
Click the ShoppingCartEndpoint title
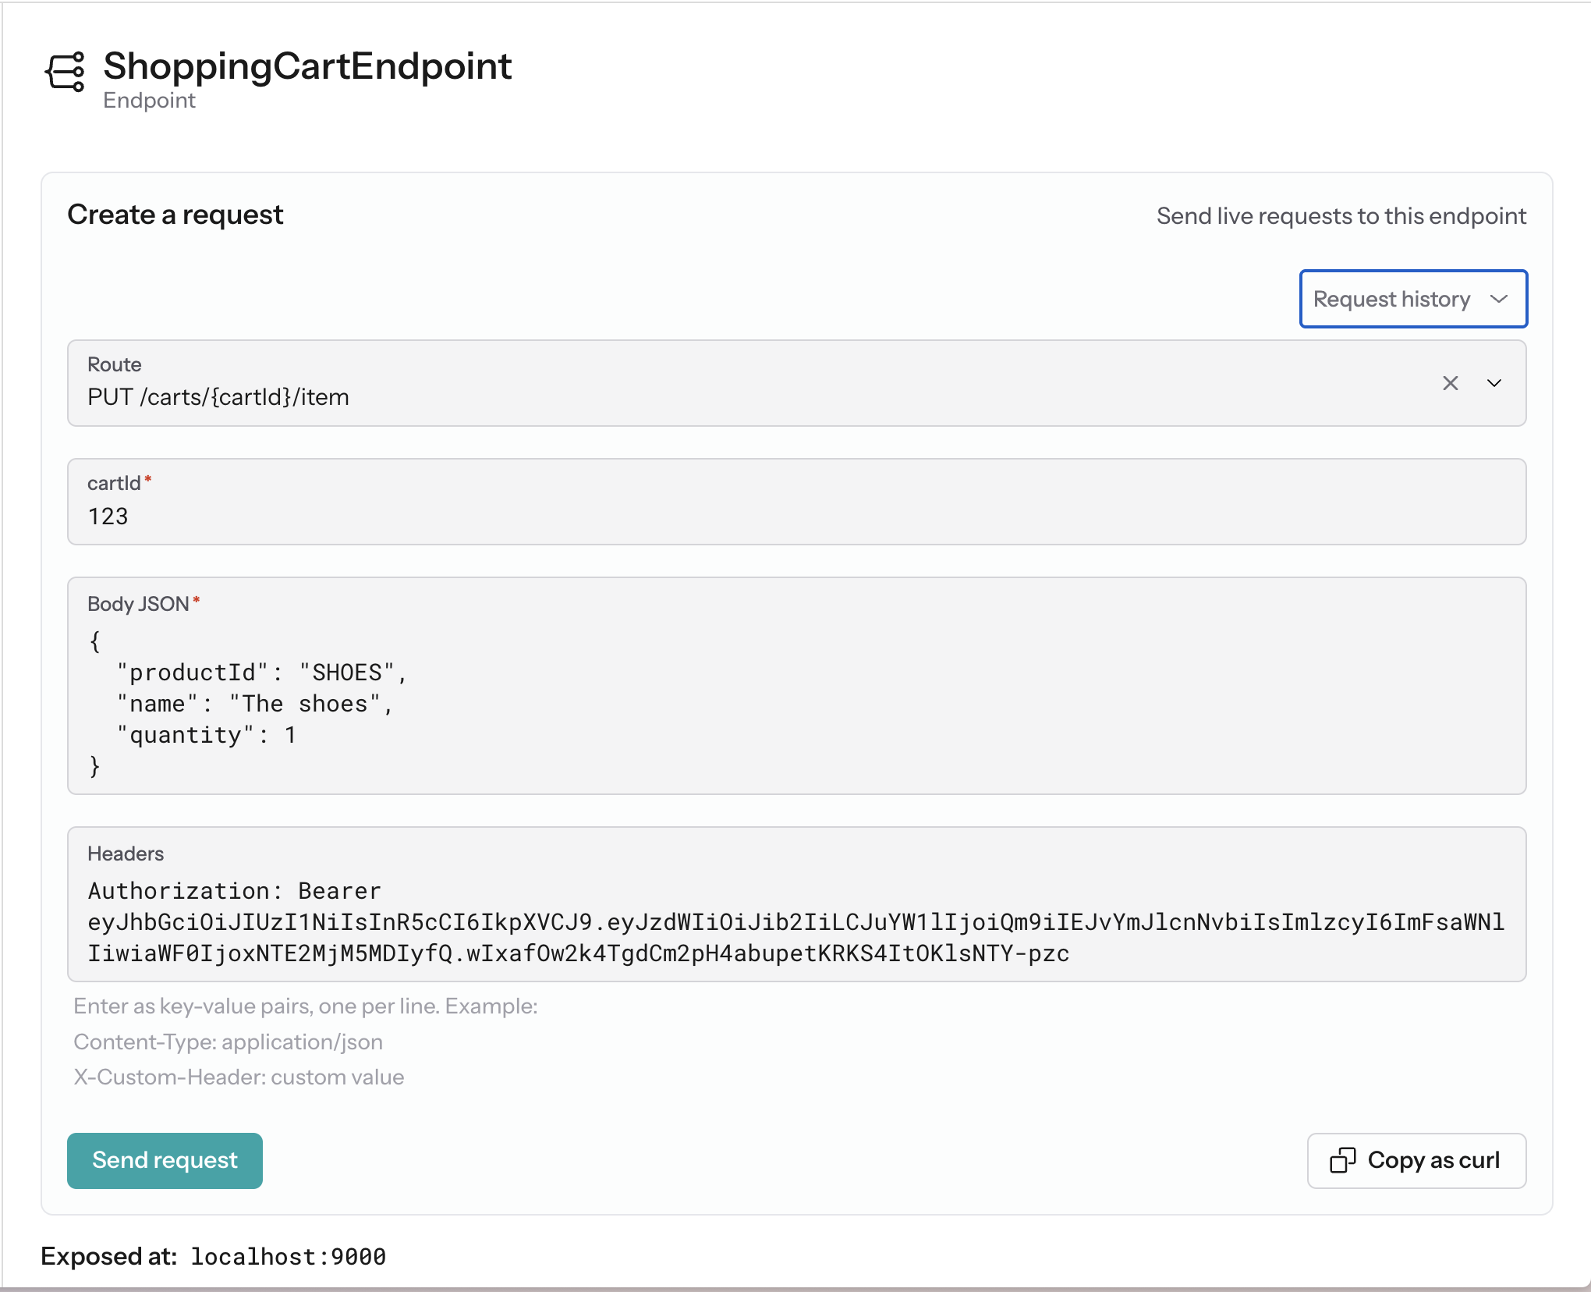[307, 67]
